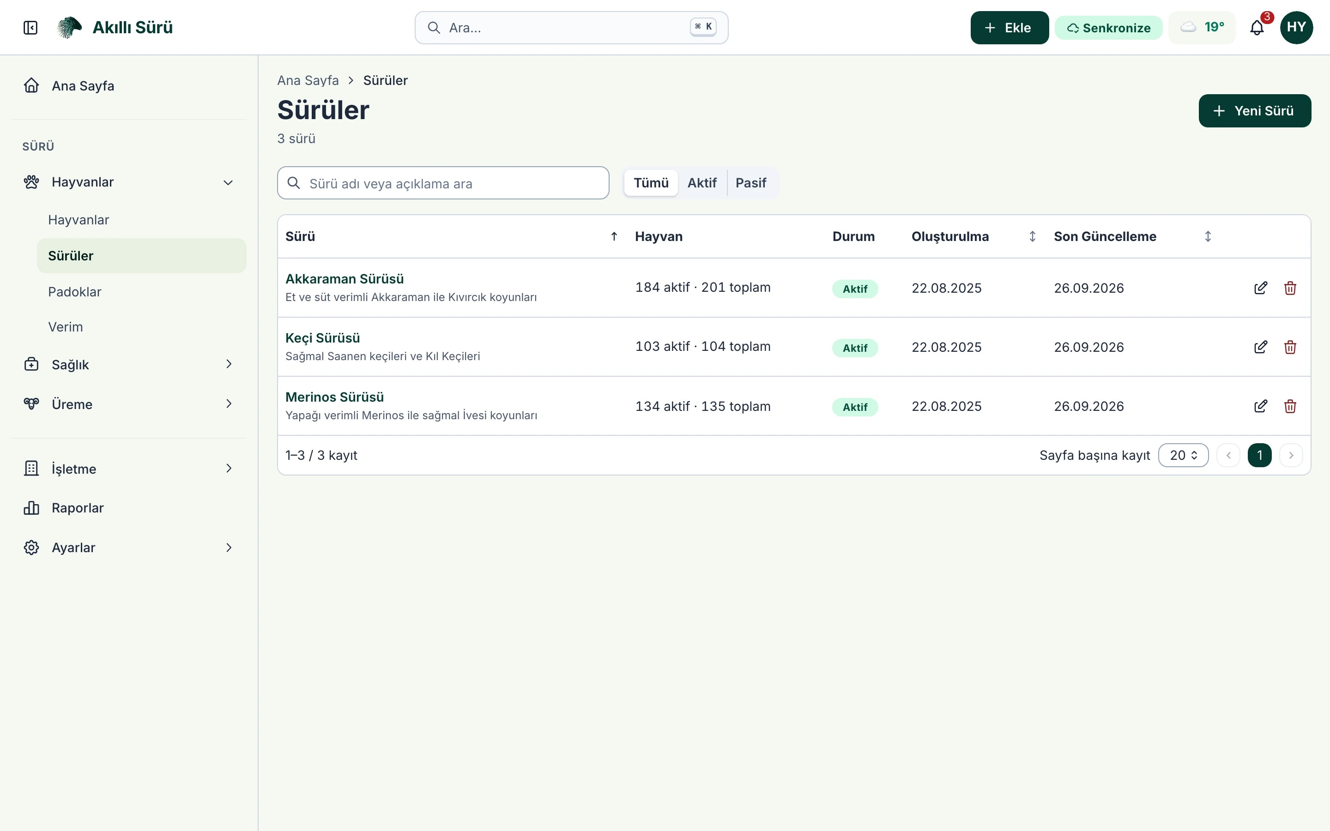Viewport: 1330px width, 831px height.
Task: Select page 1 in pagination
Action: 1260,455
